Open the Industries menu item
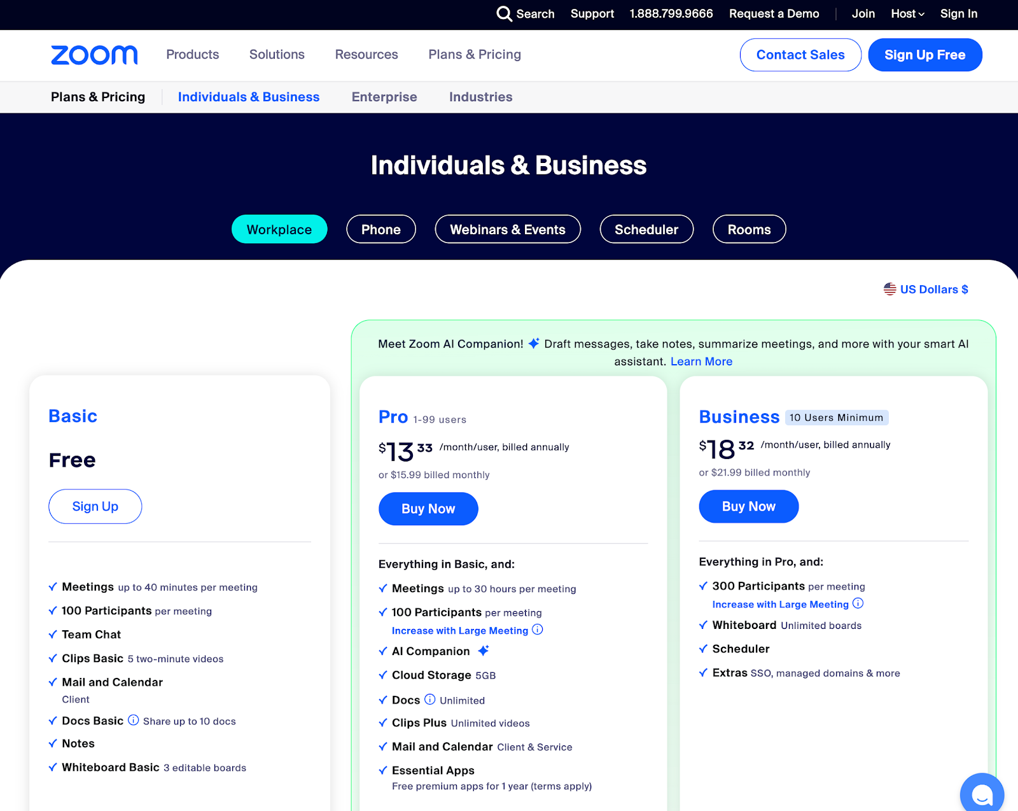1018x811 pixels. pos(480,97)
